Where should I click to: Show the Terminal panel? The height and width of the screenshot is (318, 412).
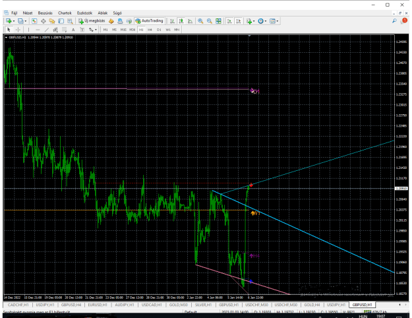tap(61, 21)
